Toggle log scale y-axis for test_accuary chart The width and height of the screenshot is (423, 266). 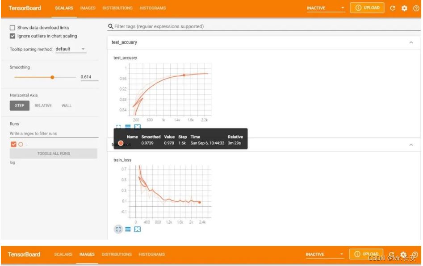128,127
